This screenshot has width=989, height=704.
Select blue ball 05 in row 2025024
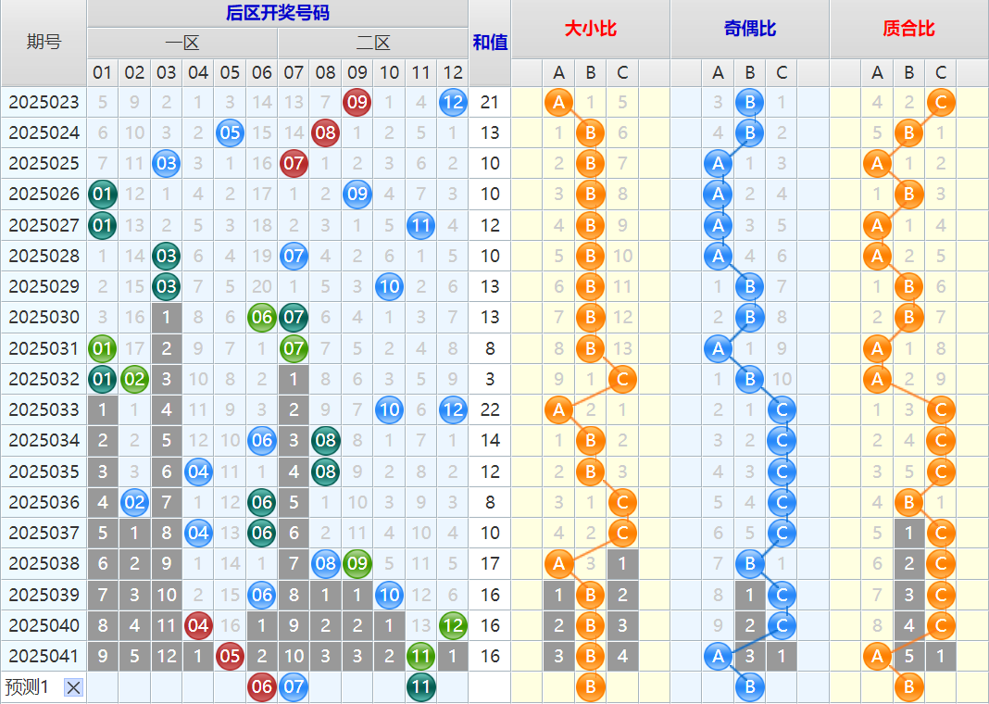(230, 133)
